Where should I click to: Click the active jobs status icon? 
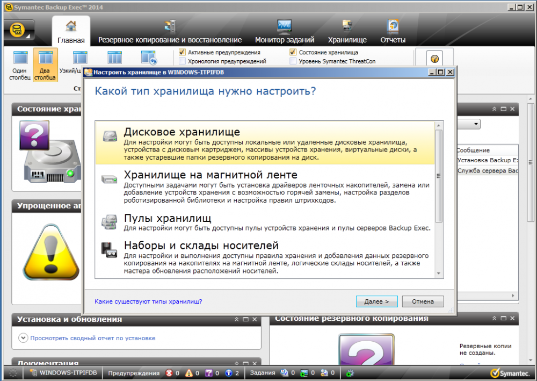pyautogui.click(x=304, y=373)
